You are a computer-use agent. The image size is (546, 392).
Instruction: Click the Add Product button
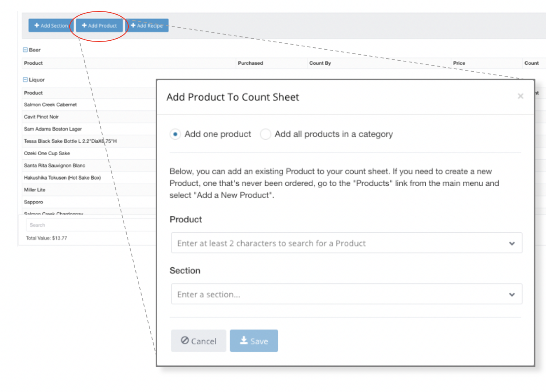click(99, 26)
